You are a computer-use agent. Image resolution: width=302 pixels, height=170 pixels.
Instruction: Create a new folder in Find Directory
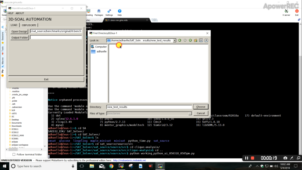196,40
